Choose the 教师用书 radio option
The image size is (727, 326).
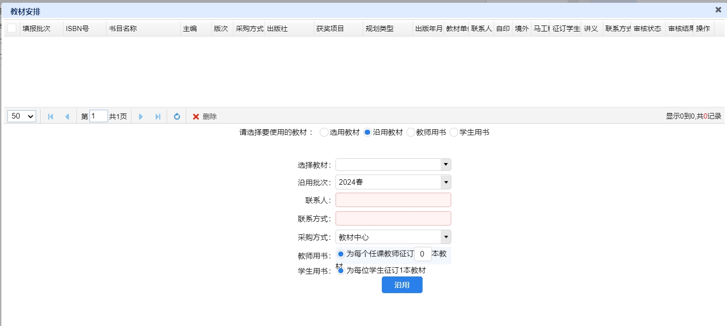point(411,132)
